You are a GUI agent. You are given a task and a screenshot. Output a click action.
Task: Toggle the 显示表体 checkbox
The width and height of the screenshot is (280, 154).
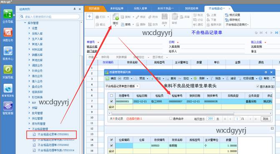pyautogui.click(x=258, y=86)
